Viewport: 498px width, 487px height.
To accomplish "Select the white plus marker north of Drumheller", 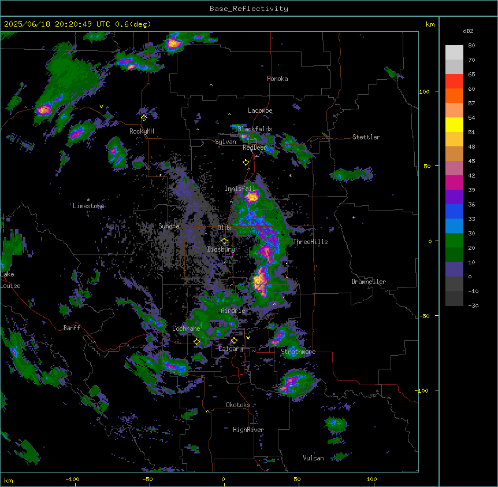I will coord(354,217).
